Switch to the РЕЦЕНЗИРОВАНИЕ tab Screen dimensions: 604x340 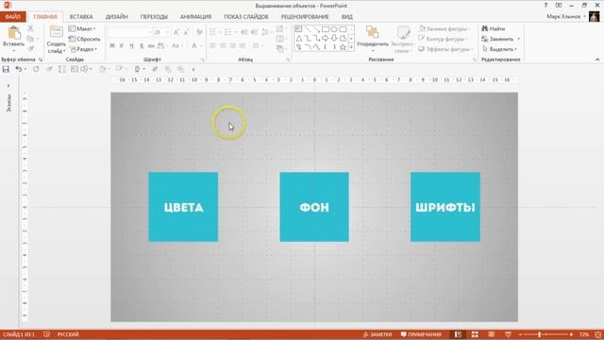point(305,17)
